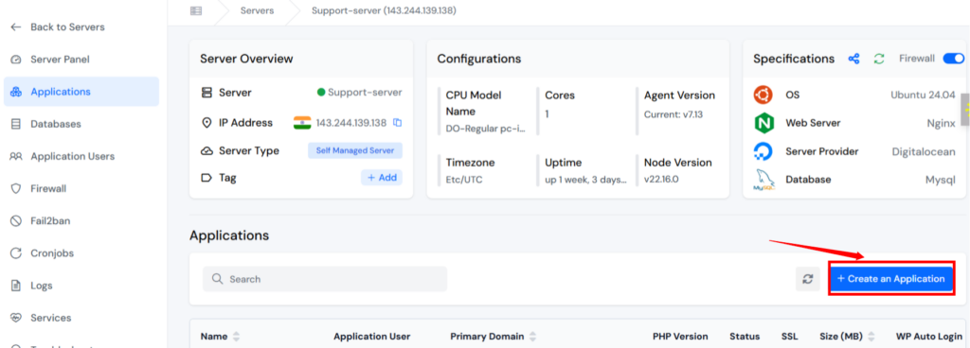
Task: Click PHP Version column header
Action: tap(680, 337)
